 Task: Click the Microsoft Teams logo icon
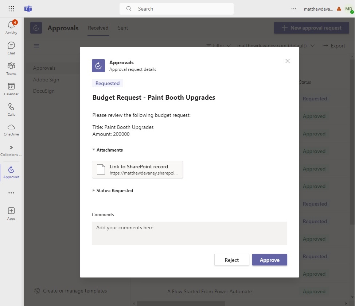28,9
